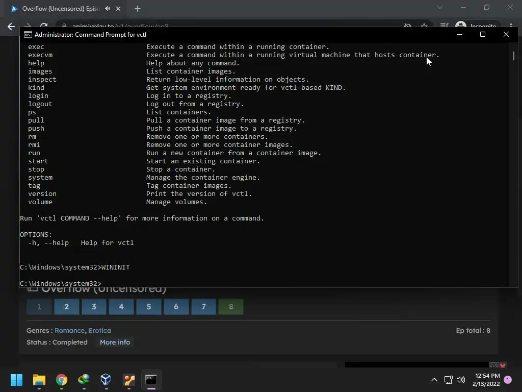Open Chrome tab search dropdown
This screenshot has width=522, height=392.
click(440, 7)
